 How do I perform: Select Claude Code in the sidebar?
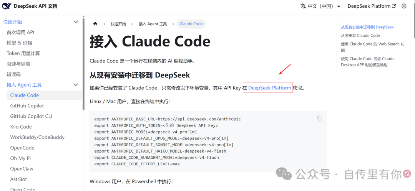[44, 95]
